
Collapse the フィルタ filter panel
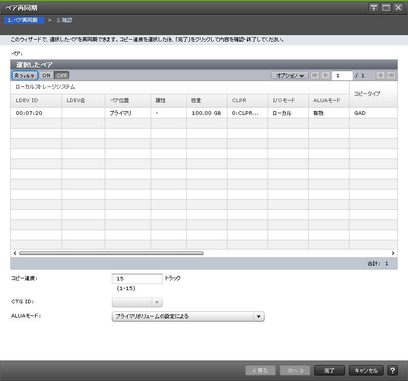24,75
